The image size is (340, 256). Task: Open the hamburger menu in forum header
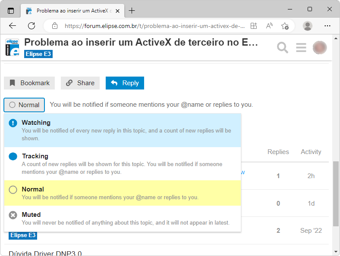tap(301, 47)
